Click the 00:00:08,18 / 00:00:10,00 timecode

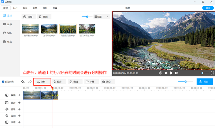[126, 73]
